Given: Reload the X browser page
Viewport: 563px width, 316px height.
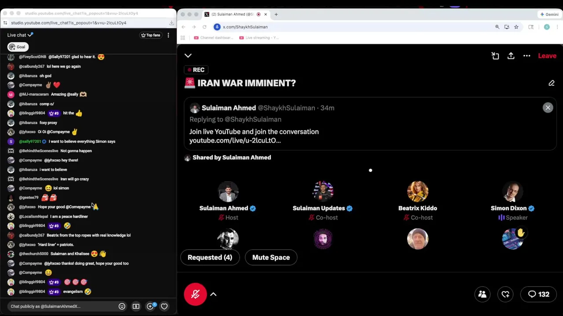Looking at the screenshot, I should [x=205, y=27].
